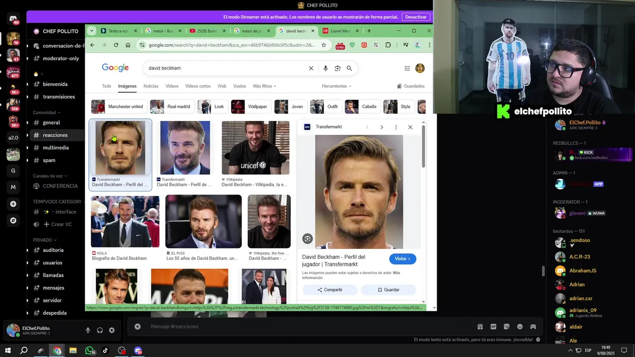Go back in Chrome
The height and width of the screenshot is (357, 635).
point(92,45)
